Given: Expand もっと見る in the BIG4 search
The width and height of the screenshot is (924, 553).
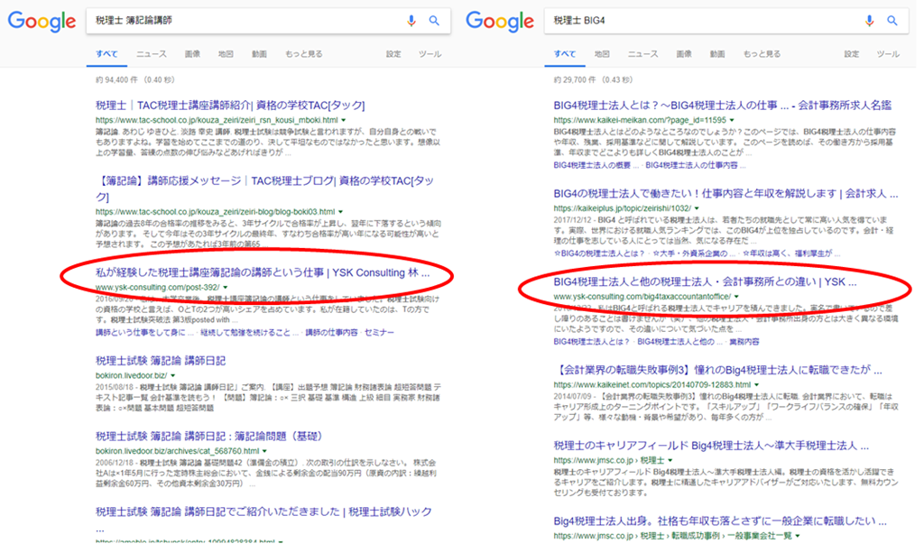Looking at the screenshot, I should (x=762, y=54).
